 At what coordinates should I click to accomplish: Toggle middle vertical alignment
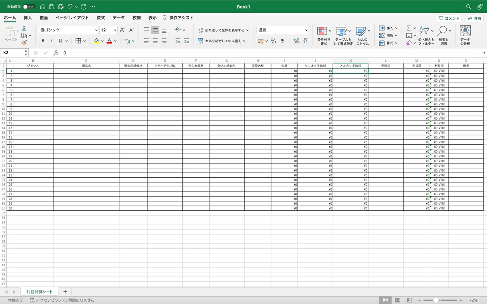pyautogui.click(x=155, y=30)
